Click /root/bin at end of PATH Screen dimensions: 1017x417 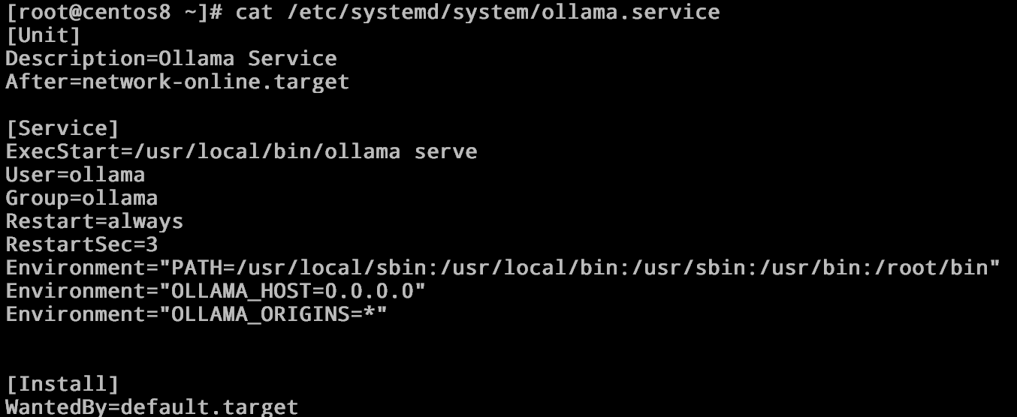coord(931,268)
